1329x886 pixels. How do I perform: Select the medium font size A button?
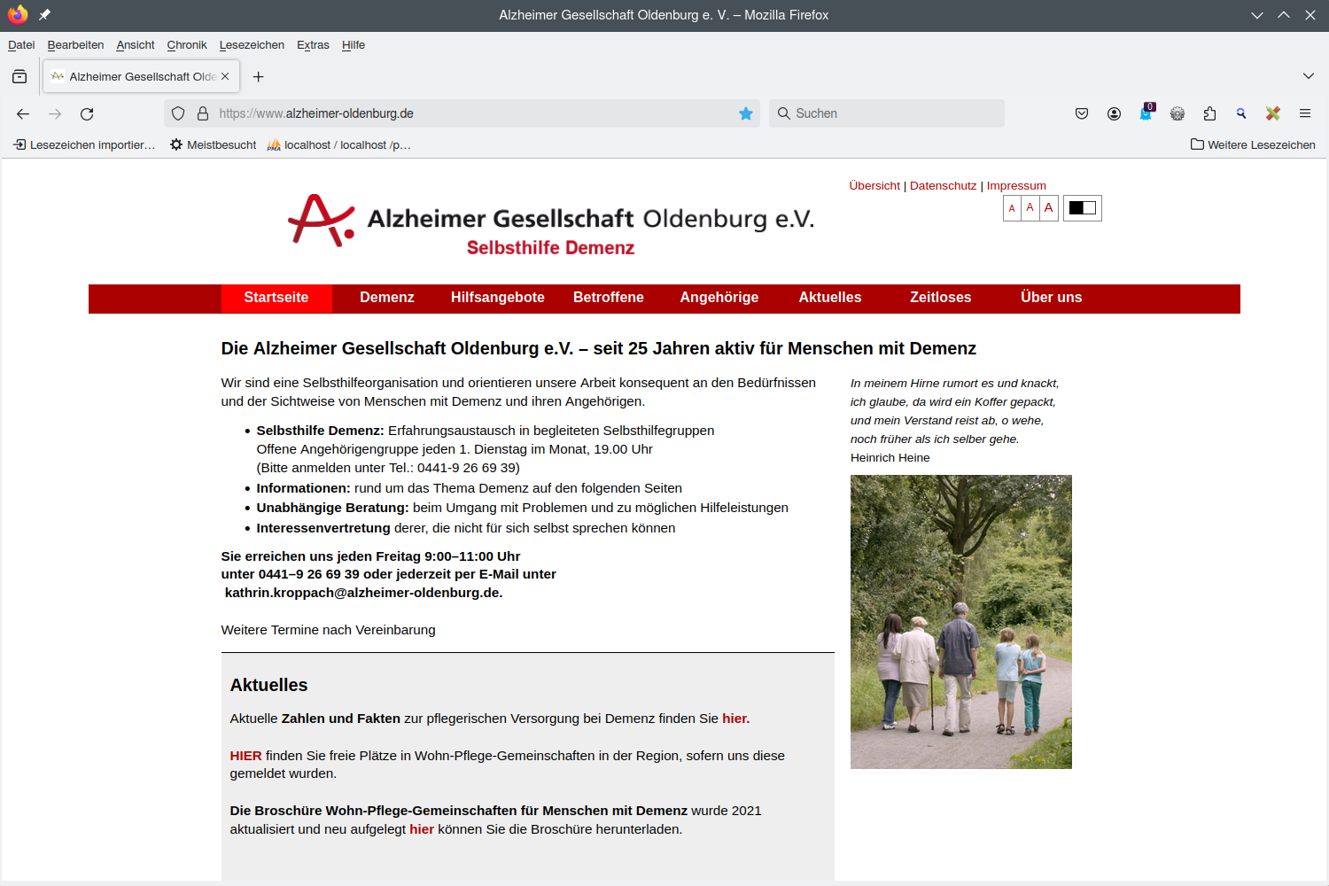(x=1030, y=208)
